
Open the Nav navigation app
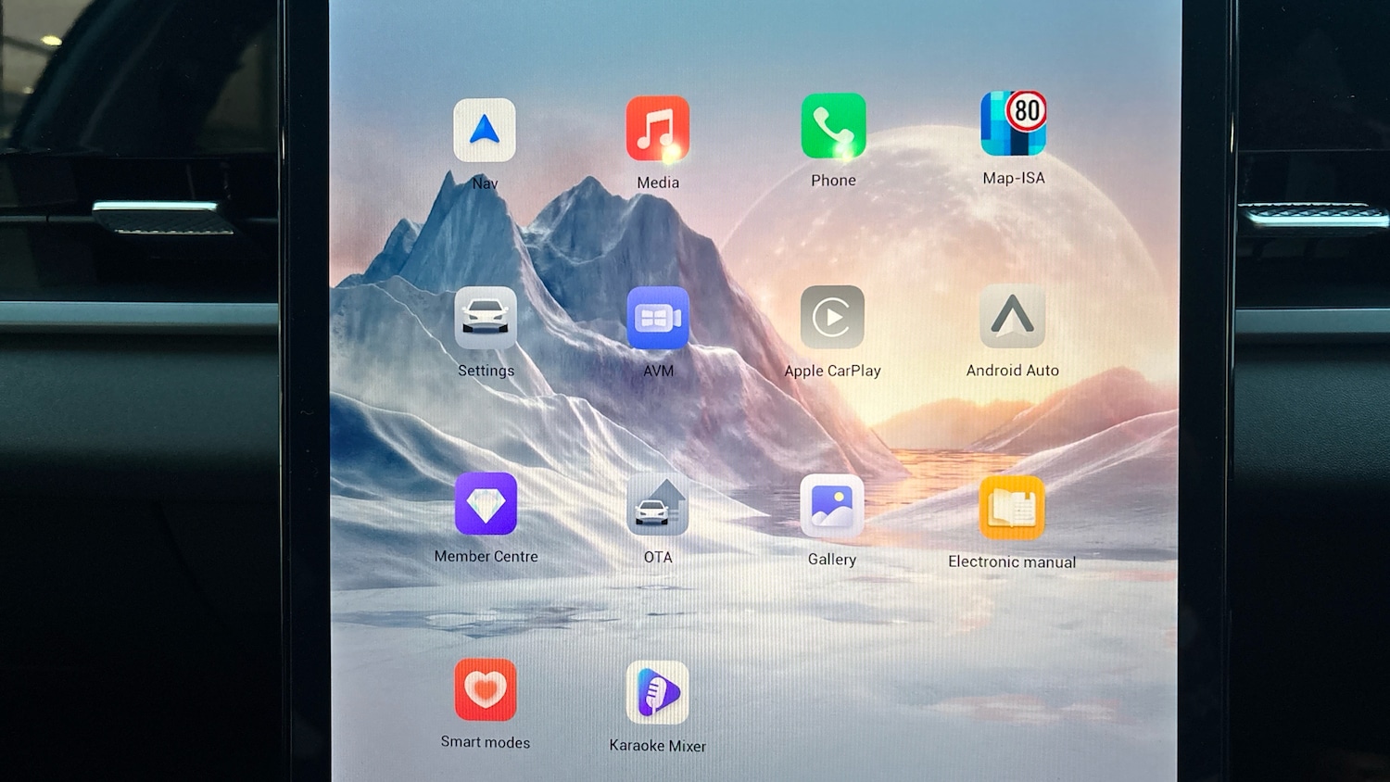[485, 131]
